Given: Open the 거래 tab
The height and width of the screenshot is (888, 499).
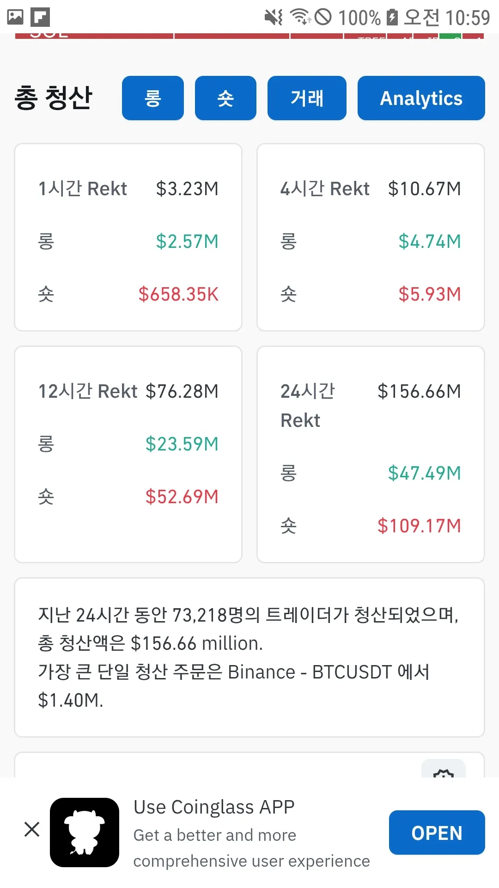Looking at the screenshot, I should point(307,98).
